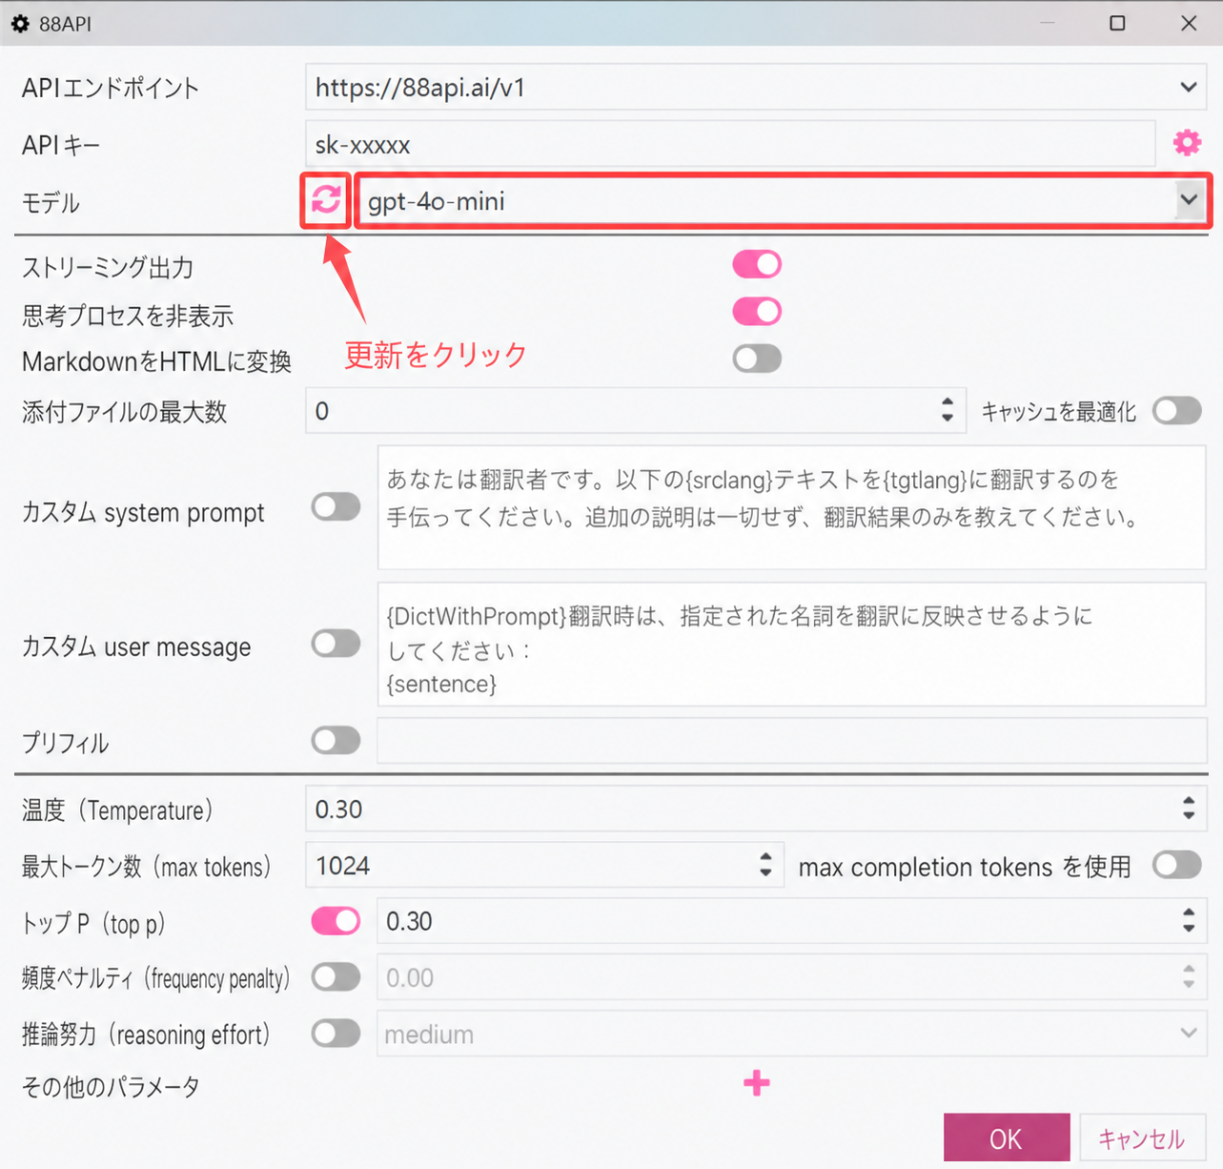Disable the ストリーミング出力 toggle
The height and width of the screenshot is (1169, 1223).
click(757, 264)
